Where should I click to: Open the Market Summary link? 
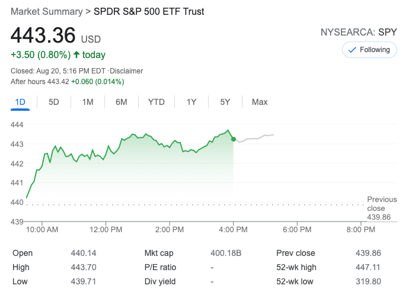[x=46, y=12]
